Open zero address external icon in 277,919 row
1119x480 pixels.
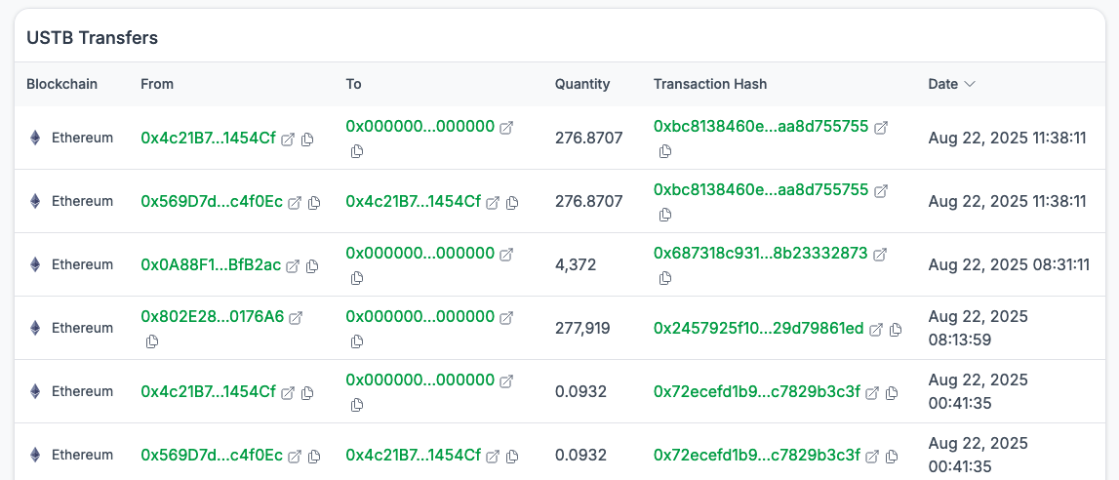[x=506, y=317]
